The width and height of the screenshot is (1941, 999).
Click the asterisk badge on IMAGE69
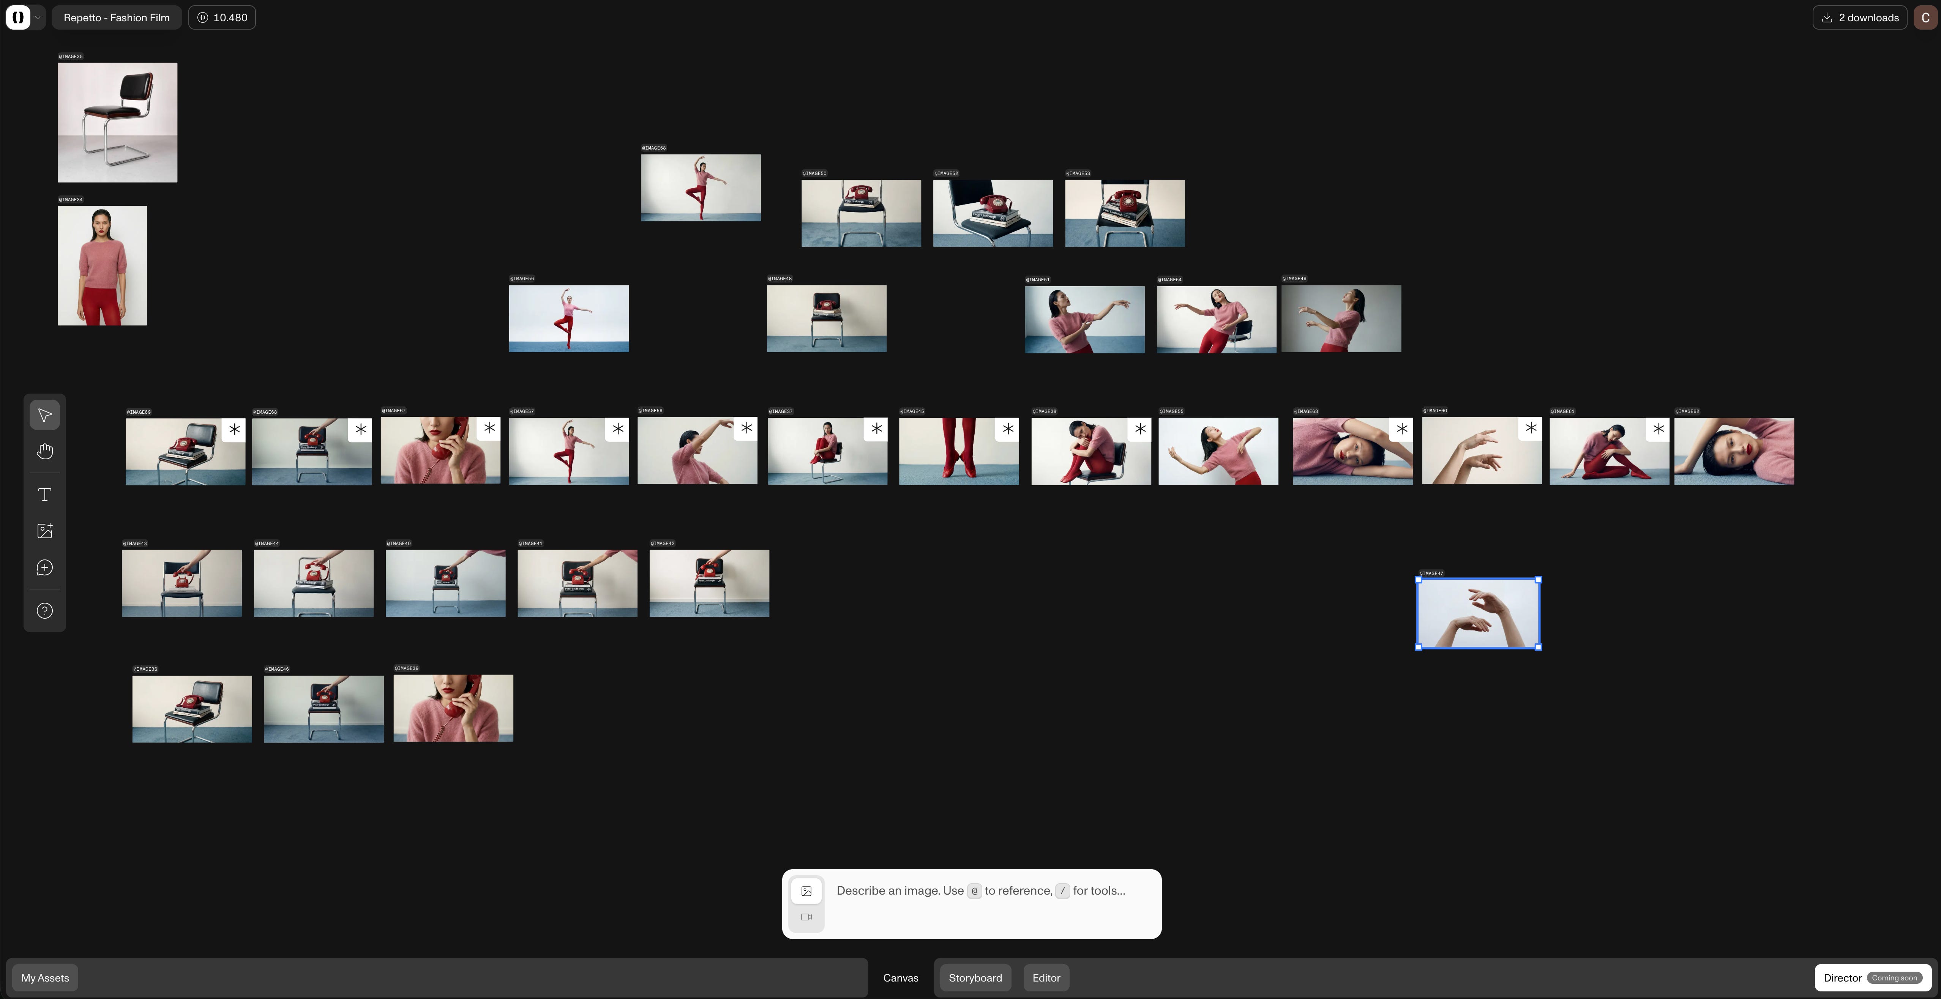(x=234, y=429)
